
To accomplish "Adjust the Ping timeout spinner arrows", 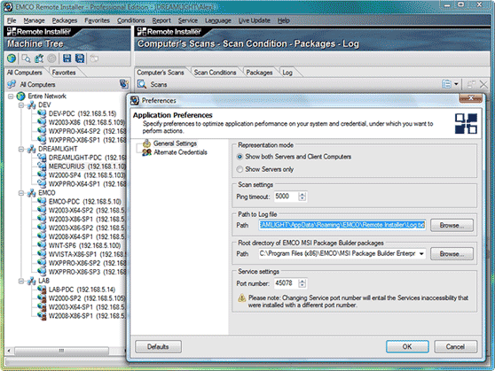I will click(x=302, y=197).
